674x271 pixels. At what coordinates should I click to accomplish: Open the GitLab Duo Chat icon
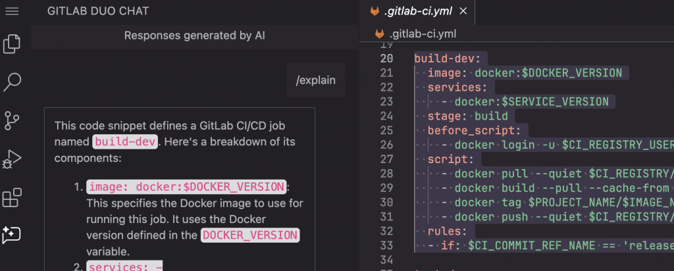coord(12,235)
